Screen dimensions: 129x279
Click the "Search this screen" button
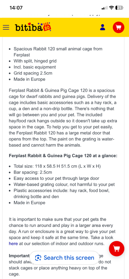pyautogui.click(x=64, y=258)
